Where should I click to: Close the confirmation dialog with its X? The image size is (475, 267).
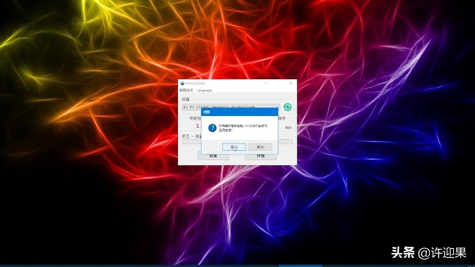[x=273, y=112]
